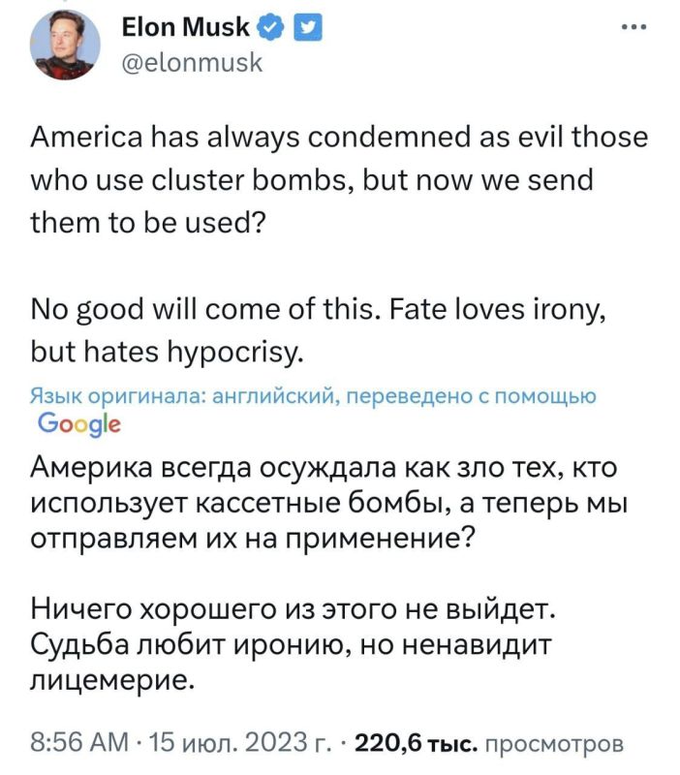Open the 'Elon Musk' display name
This screenshot has width=680, height=775.
(x=184, y=27)
